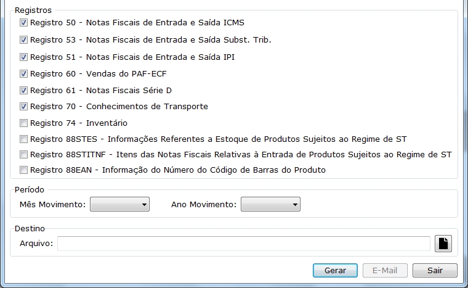468x288 pixels.
Task: Click the Registro 74 Inventário label
Action: pos(79,123)
